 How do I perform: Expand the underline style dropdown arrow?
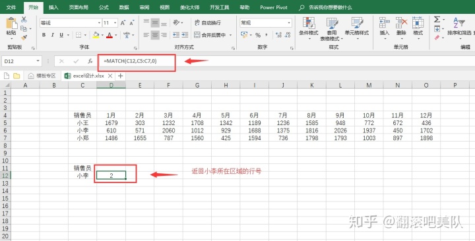coord(68,35)
